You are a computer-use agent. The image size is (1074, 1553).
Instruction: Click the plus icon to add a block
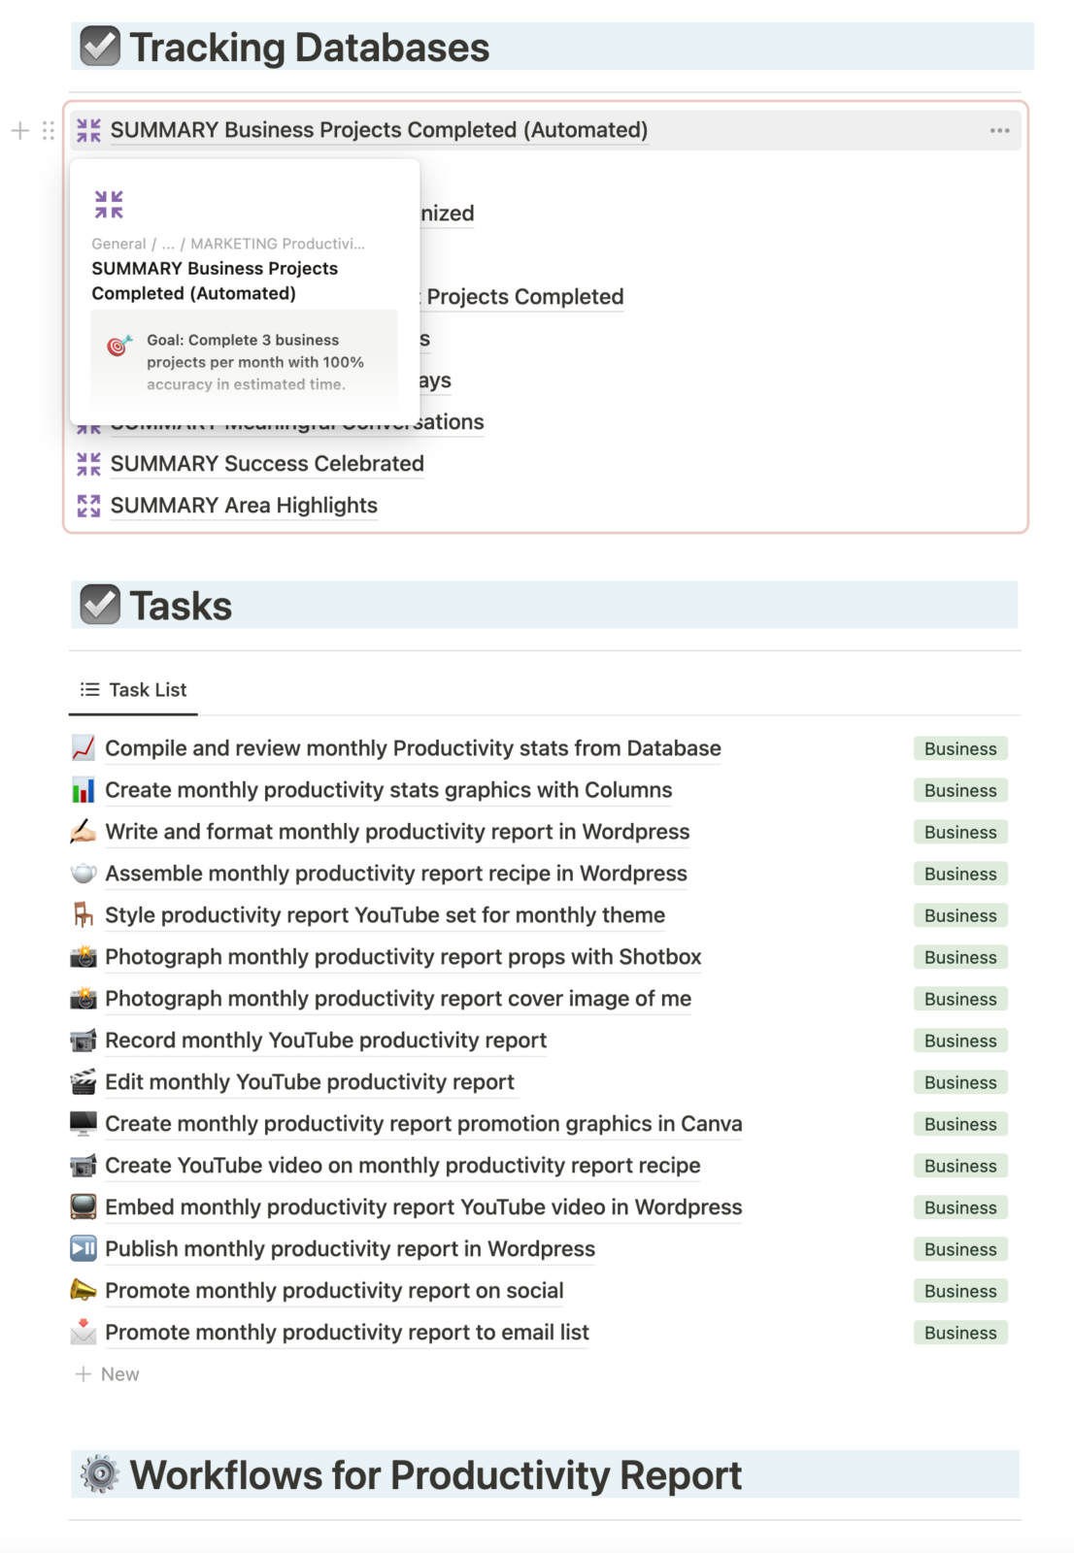coord(20,130)
